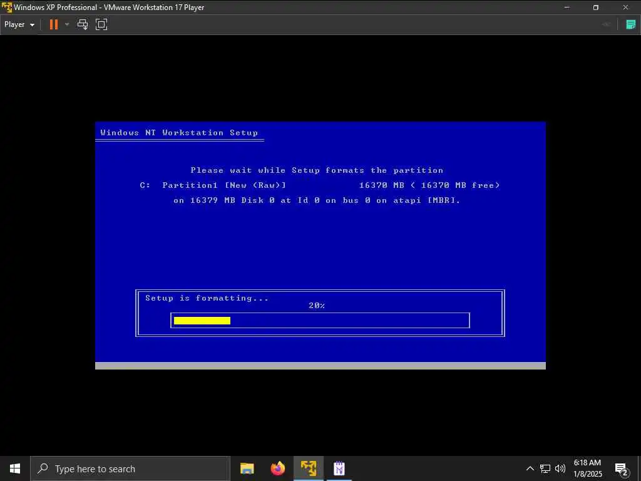Click the '16379 MB Disk 0' line

tap(317, 200)
